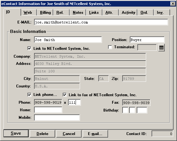Open the Terminated date calendar picker
Screen dimensions: 177x141
[162, 48]
